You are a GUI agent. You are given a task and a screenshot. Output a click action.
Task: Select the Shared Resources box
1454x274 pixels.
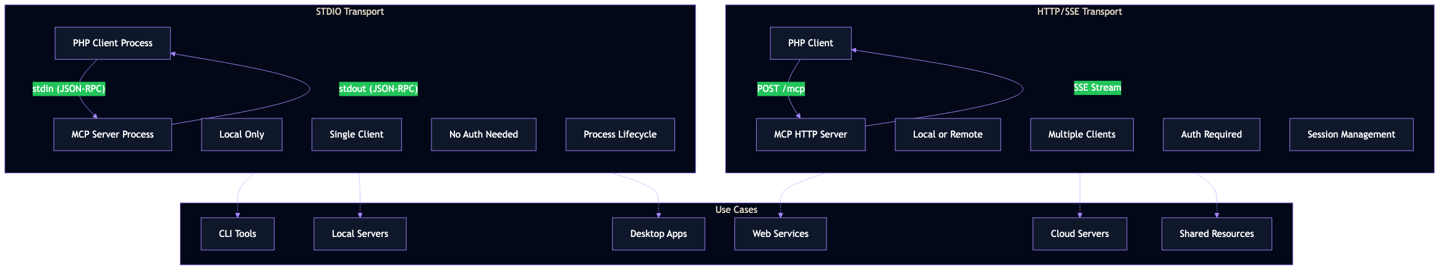point(1217,234)
